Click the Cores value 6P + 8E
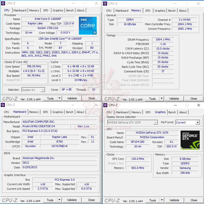204x204 pixels. 67,89
